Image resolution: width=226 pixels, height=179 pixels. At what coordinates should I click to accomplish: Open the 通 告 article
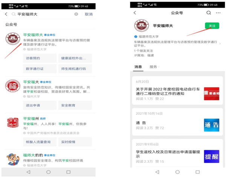coord(140,123)
